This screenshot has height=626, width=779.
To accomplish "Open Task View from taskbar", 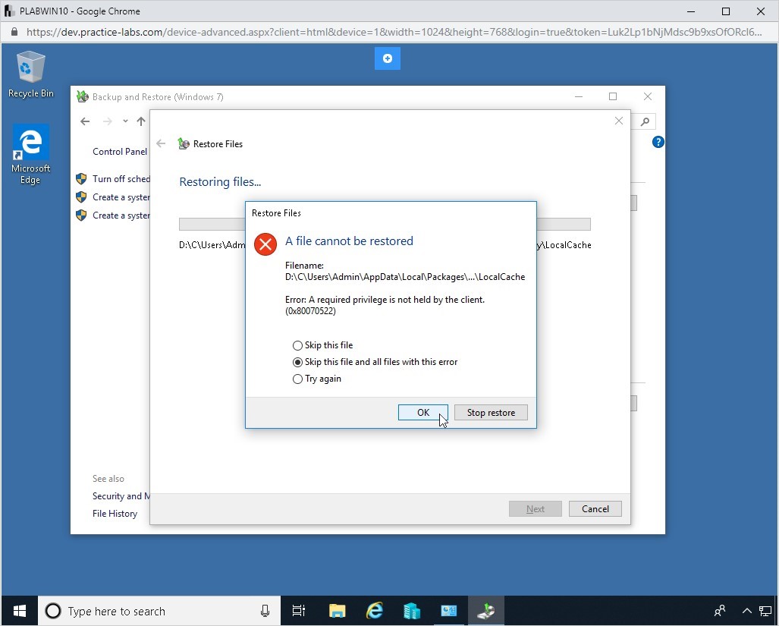I will click(299, 611).
